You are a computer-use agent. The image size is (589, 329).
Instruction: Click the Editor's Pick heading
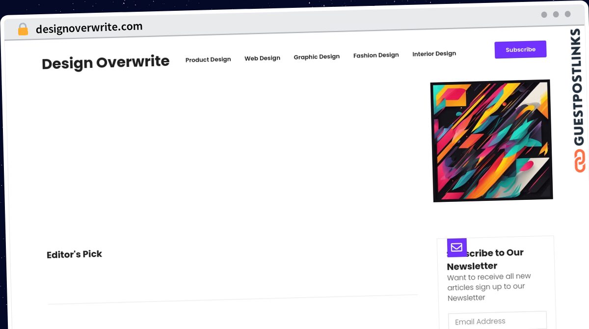74,254
